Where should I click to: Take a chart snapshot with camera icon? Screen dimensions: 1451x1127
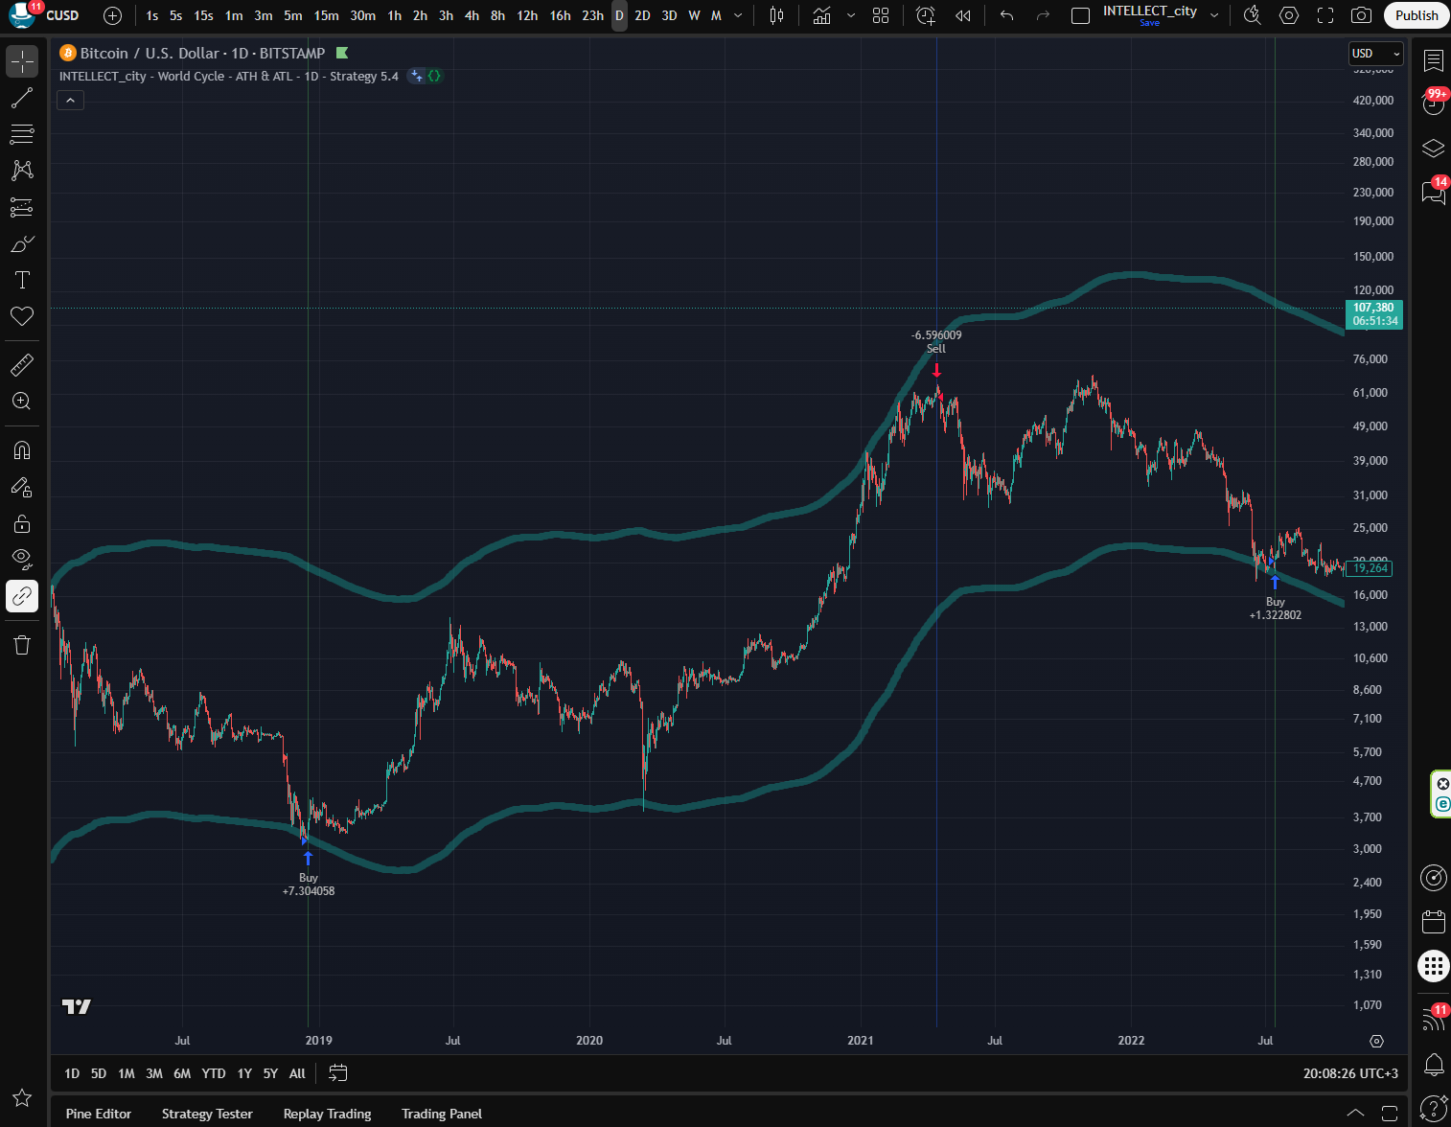pyautogui.click(x=1360, y=15)
